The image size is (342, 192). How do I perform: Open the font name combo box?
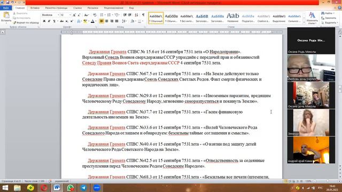click(50, 15)
